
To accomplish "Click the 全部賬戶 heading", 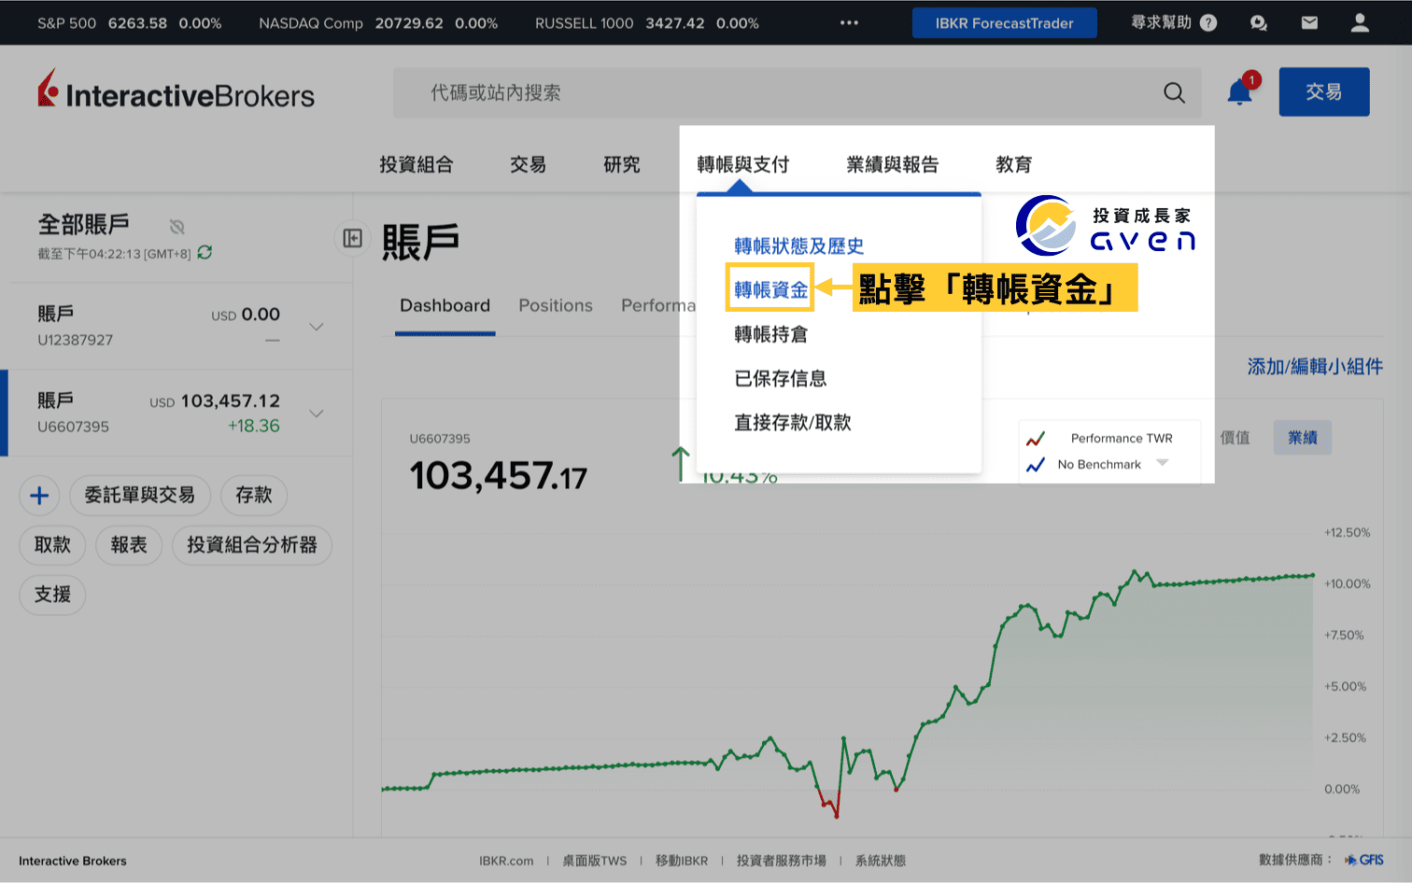I will (x=84, y=224).
